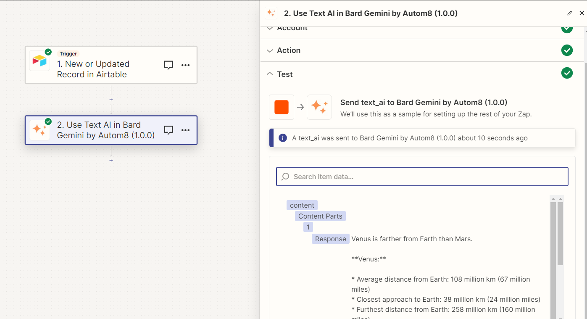Click the Airtable app icon in step 1

39,61
